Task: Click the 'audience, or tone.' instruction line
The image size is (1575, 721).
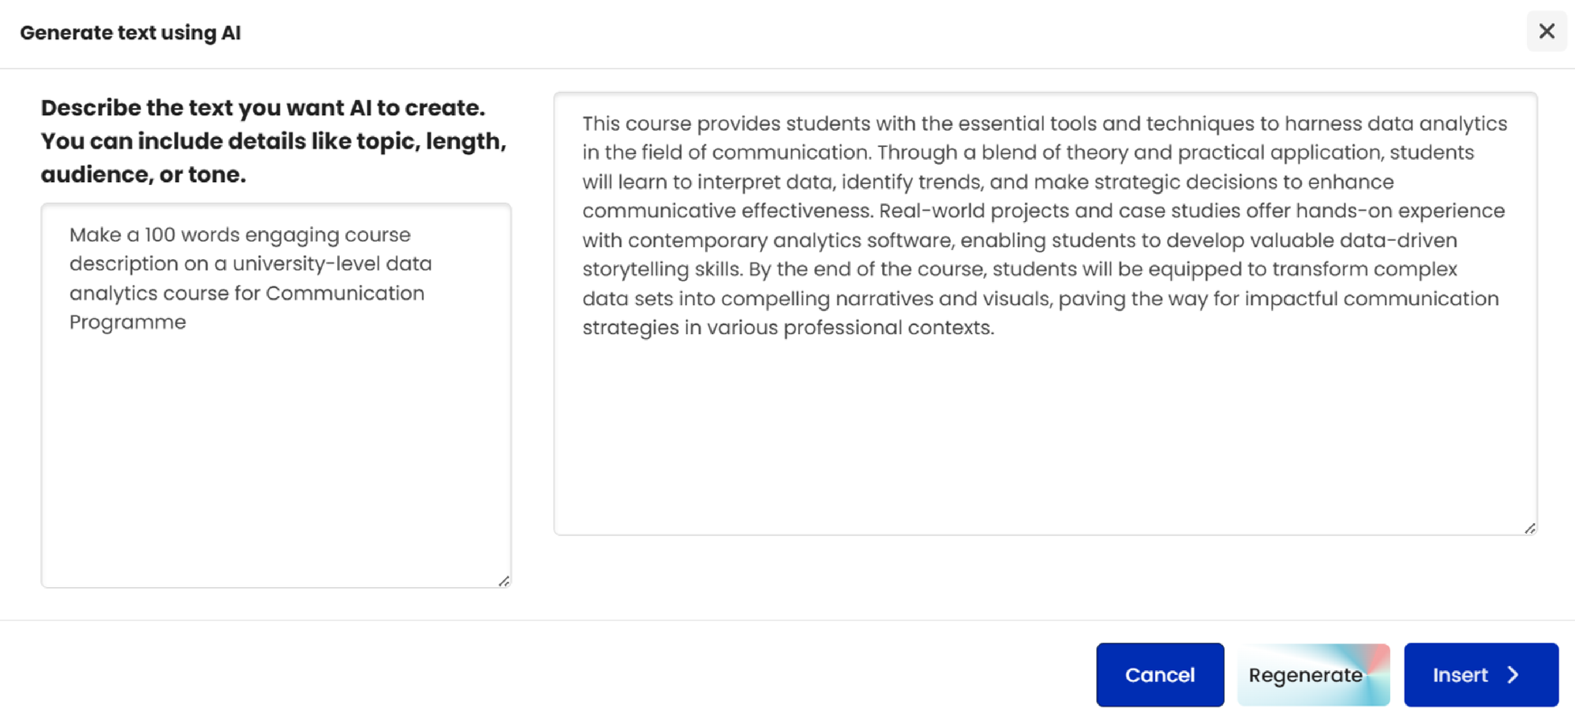Action: pyautogui.click(x=144, y=174)
